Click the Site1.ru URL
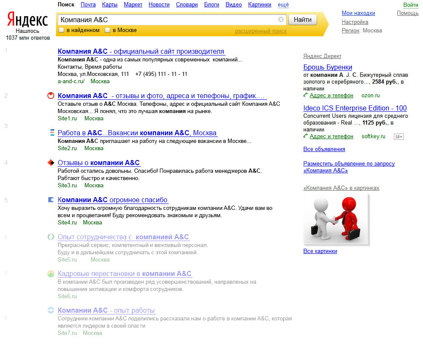Screen dimensions: 423x346 coord(67,118)
